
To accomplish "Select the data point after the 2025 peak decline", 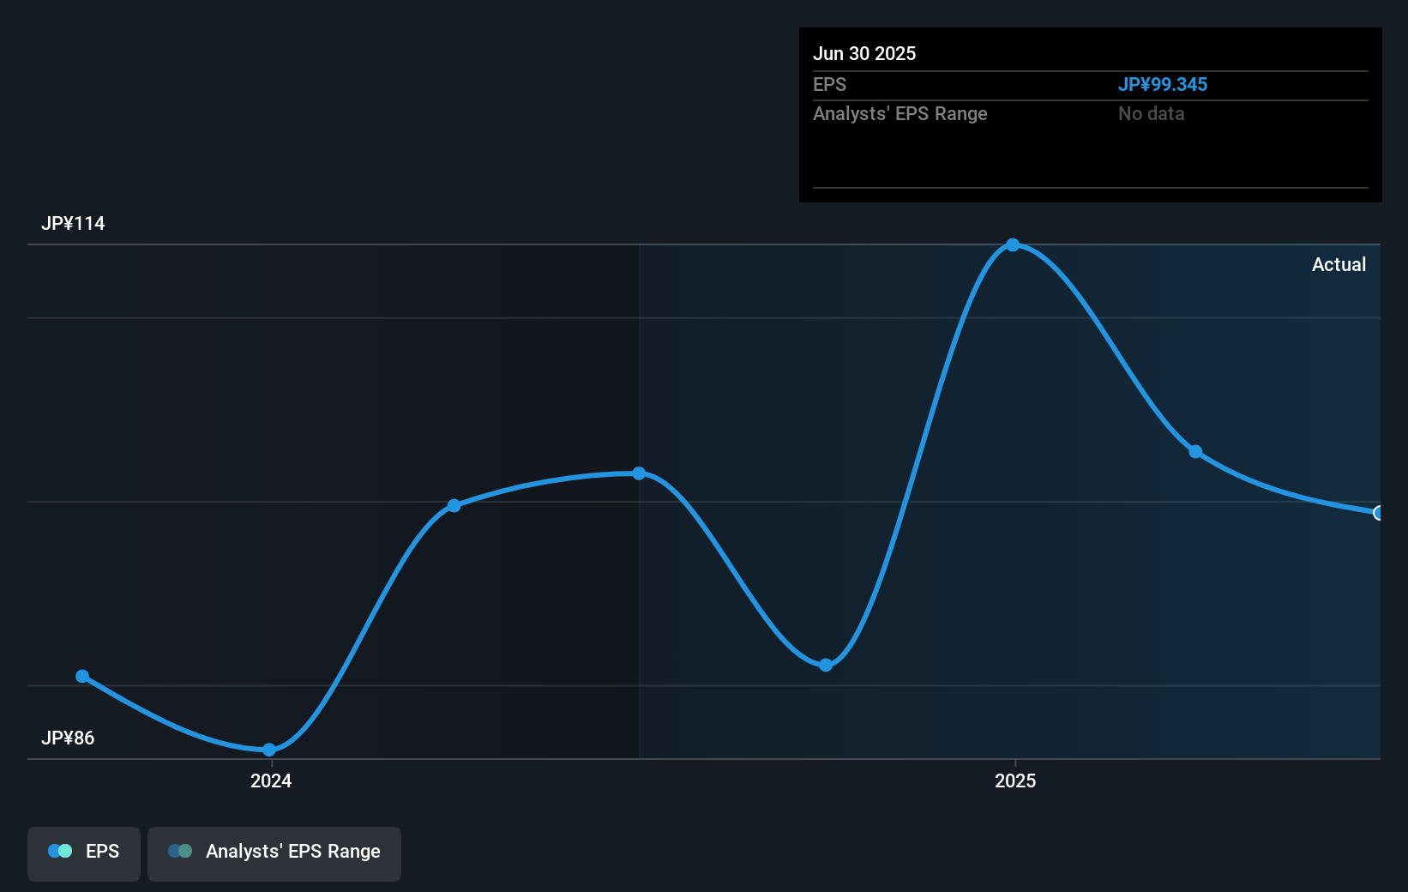I will [x=1197, y=451].
